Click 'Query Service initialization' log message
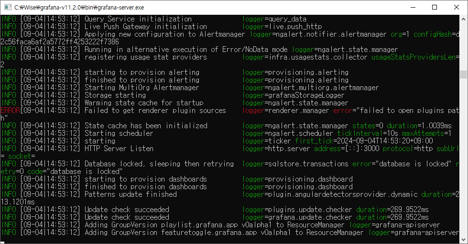This screenshot has height=244, width=468. click(138, 19)
